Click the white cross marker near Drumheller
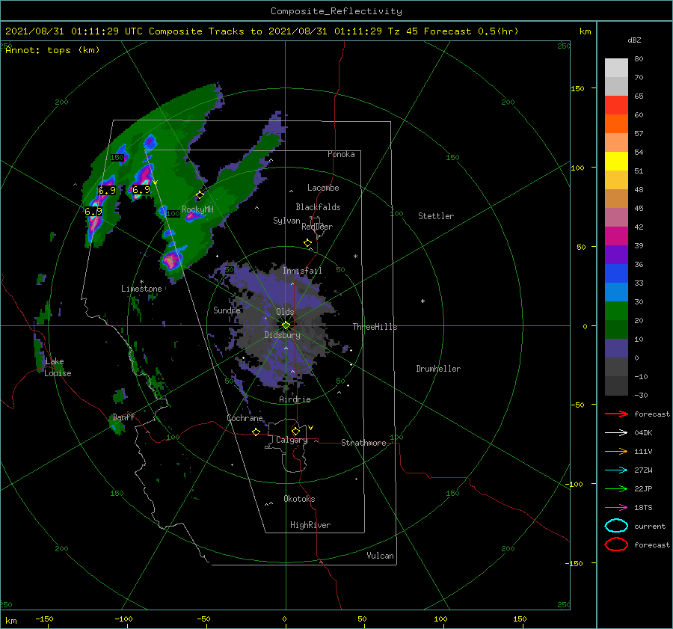673x629 pixels. [422, 301]
